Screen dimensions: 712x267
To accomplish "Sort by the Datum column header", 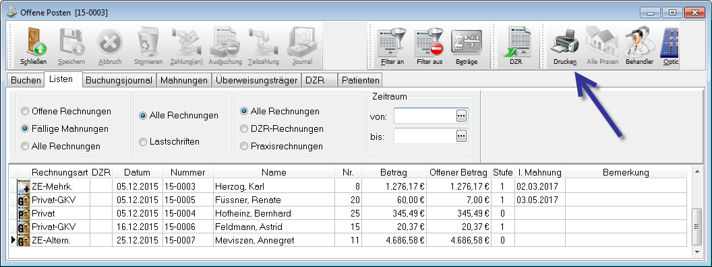I will [x=137, y=172].
